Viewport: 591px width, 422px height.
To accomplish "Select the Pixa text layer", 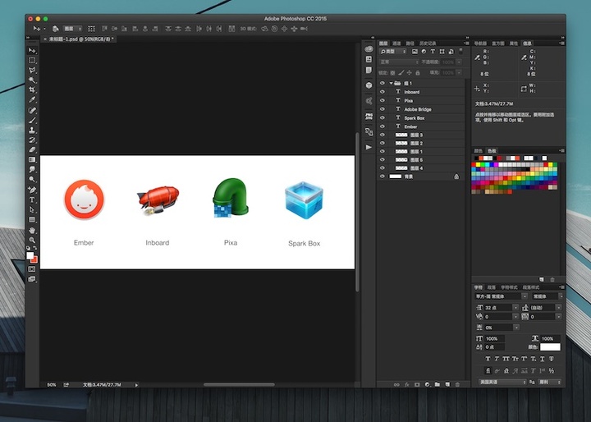I will coord(409,101).
